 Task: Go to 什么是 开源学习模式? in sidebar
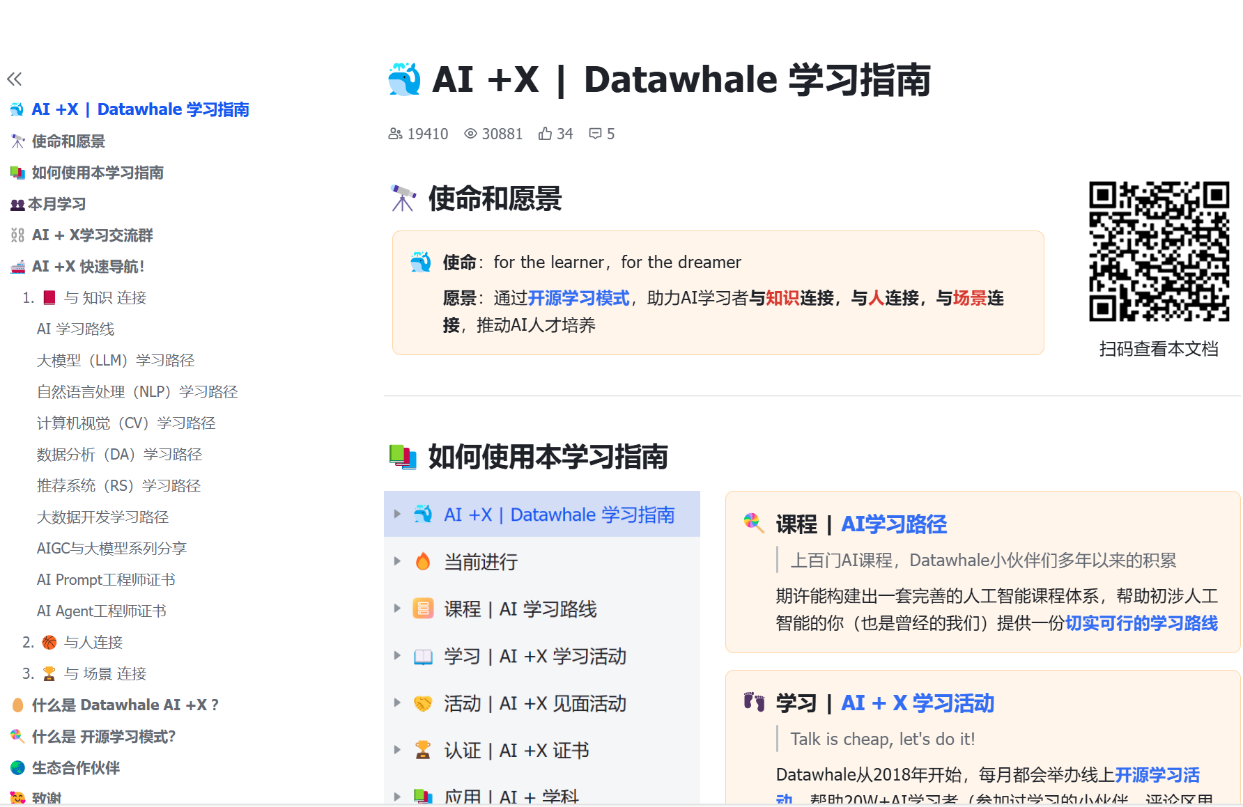pyautogui.click(x=104, y=737)
